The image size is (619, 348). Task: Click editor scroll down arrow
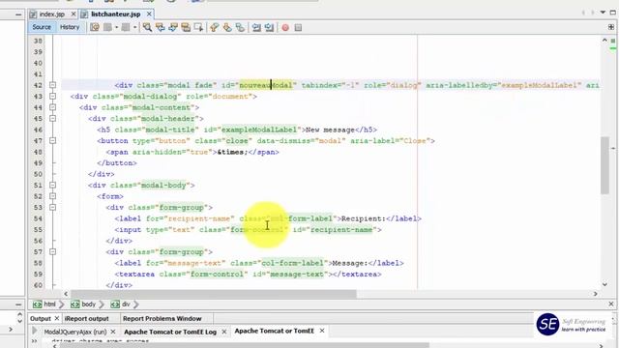(604, 284)
